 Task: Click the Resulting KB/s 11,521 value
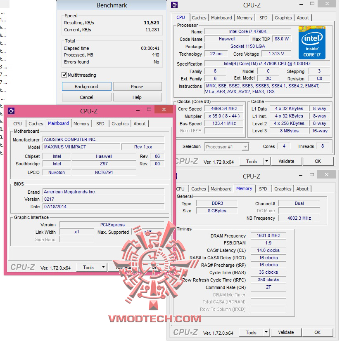(152, 23)
